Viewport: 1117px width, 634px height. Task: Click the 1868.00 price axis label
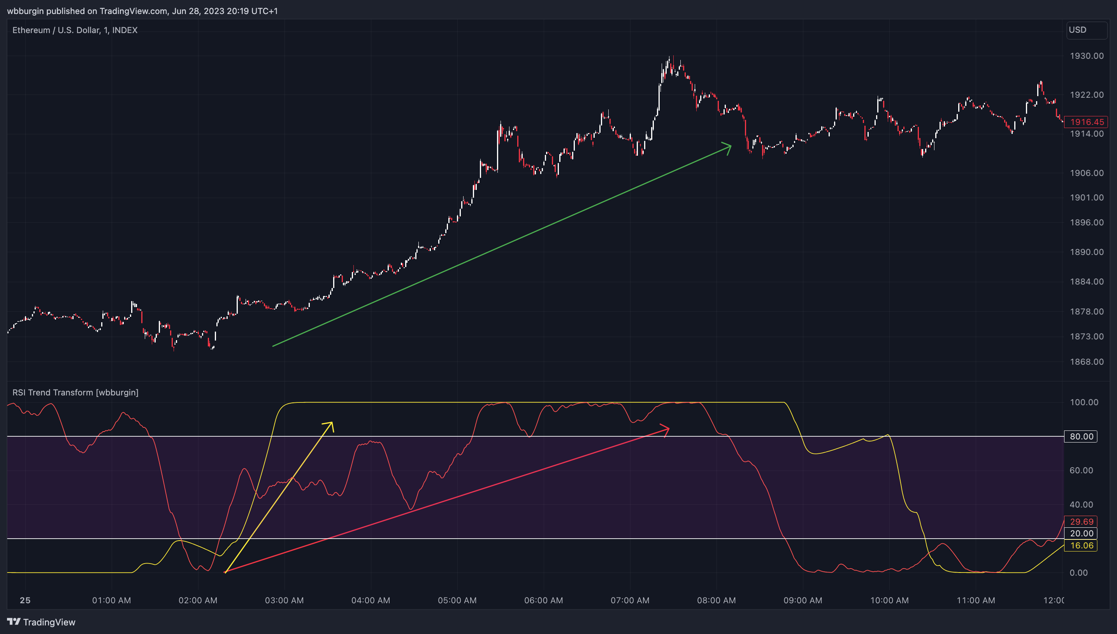pos(1087,362)
